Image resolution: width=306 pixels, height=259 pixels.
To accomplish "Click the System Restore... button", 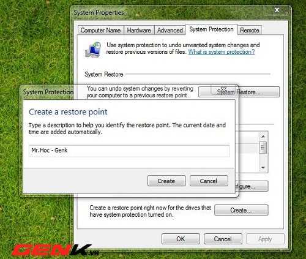I will [239, 92].
